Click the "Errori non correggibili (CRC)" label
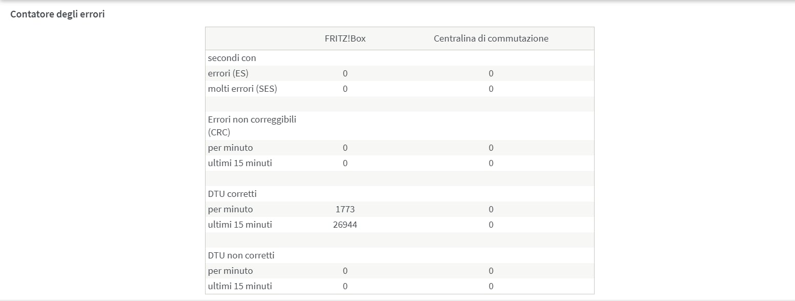 point(252,126)
